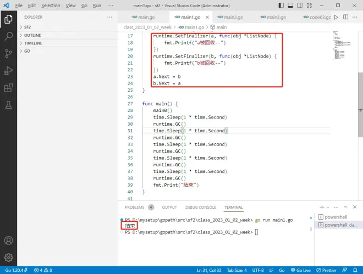Select Go language mode in status bar

click(x=282, y=270)
